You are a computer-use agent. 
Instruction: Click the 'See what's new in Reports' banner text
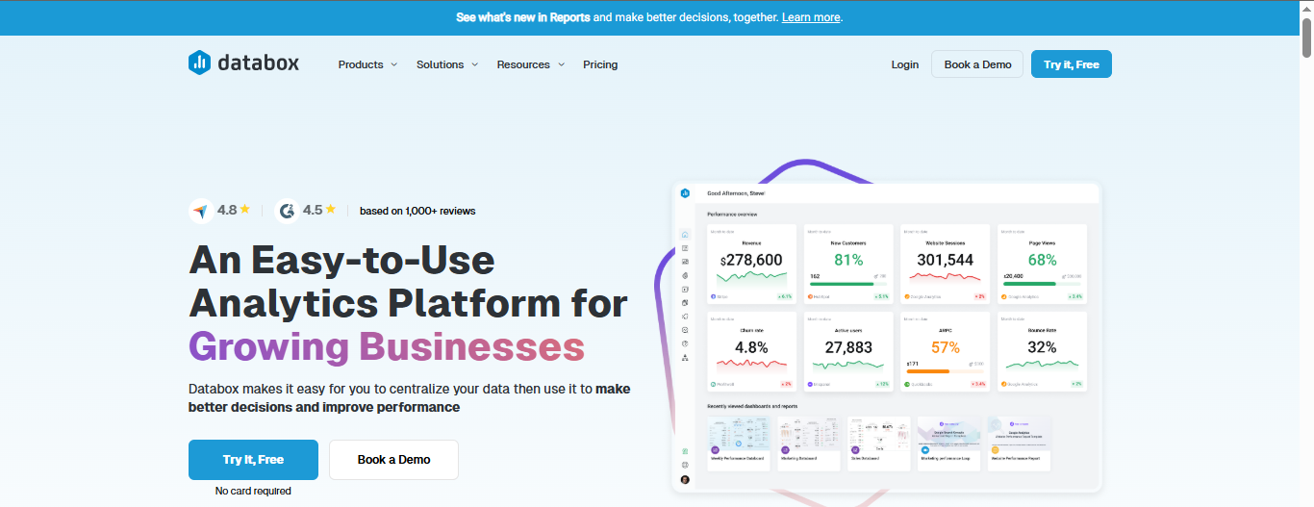[523, 17]
